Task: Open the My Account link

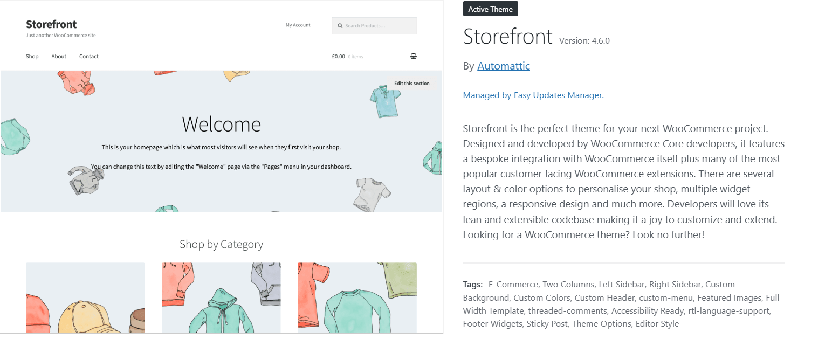Action: pos(298,25)
